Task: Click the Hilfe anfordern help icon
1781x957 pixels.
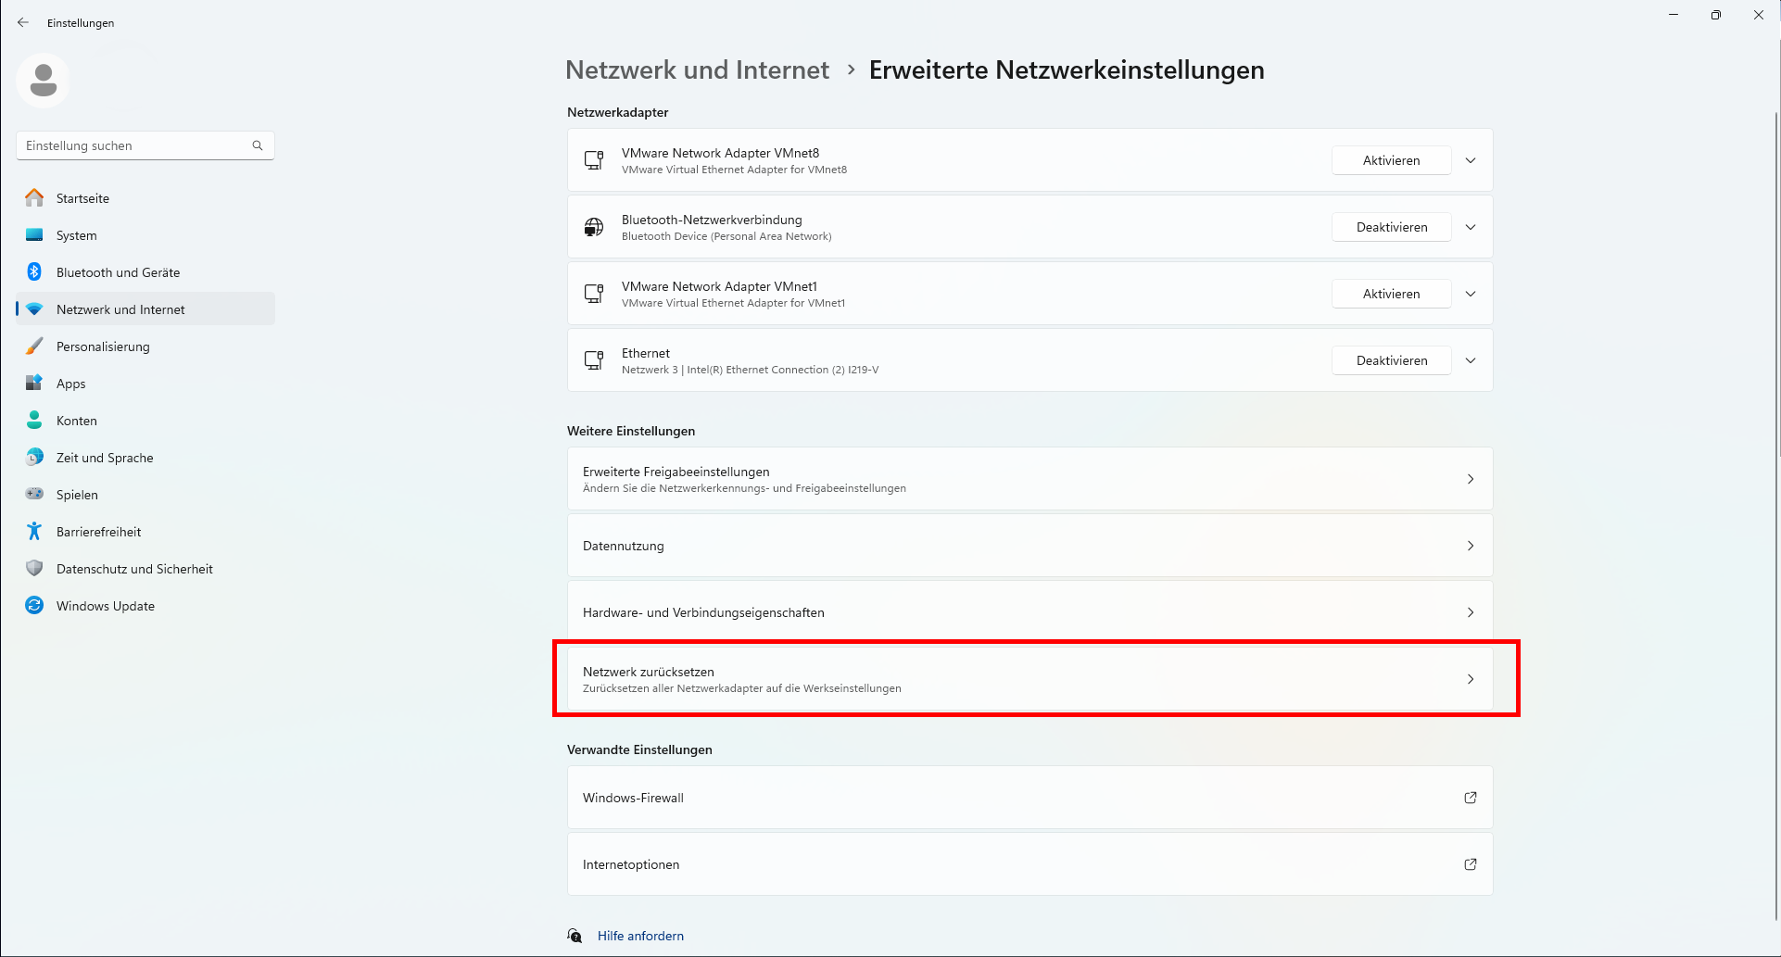Action: [x=575, y=936]
